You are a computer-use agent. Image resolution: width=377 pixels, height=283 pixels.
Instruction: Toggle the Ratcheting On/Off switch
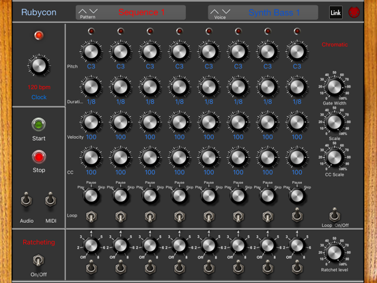(x=38, y=260)
